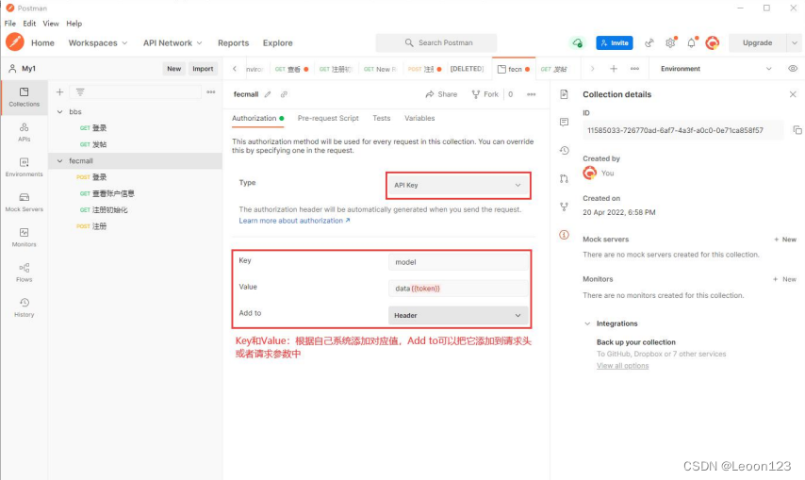This screenshot has width=805, height=480.
Task: Open the capture requests satellite icon
Action: tap(649, 42)
